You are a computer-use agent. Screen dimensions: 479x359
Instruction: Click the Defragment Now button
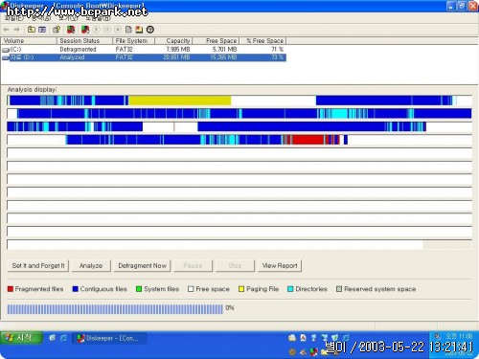tap(142, 265)
